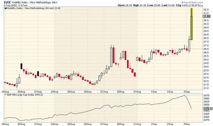The width and height of the screenshot is (213, 126).
Task: Click the 3575 level on the S&P axis
Action: click(206, 95)
